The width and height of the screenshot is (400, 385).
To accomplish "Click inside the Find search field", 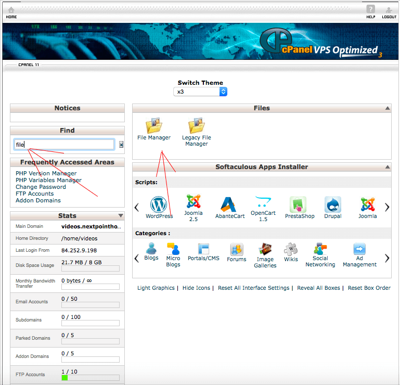I will tap(64, 145).
